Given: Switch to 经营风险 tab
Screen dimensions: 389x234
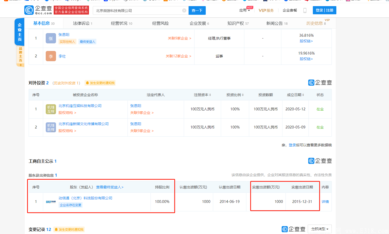Looking at the screenshot, I should click(x=161, y=23).
